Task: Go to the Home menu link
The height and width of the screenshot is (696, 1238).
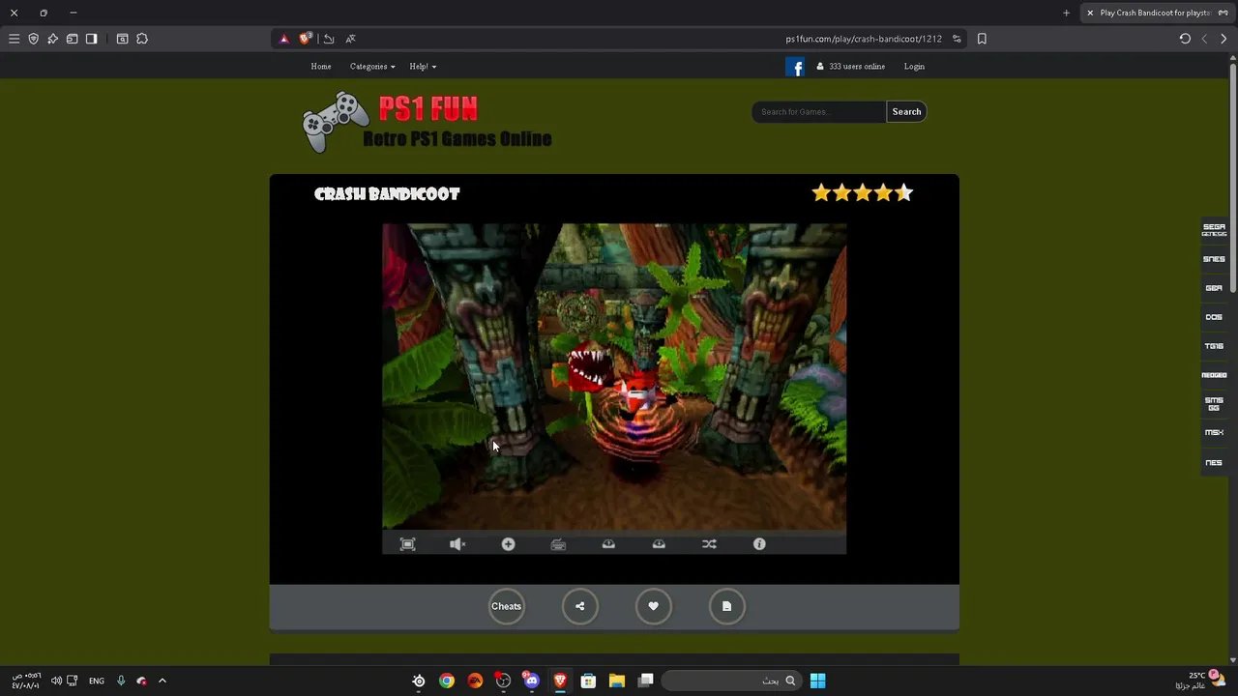Action: coord(321,67)
